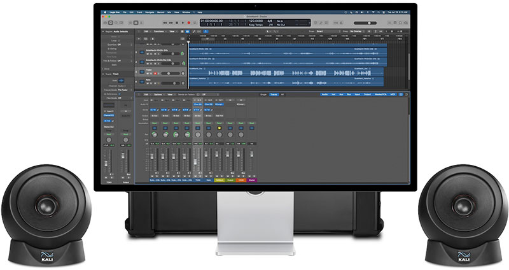Open the Window menu

click(186, 12)
